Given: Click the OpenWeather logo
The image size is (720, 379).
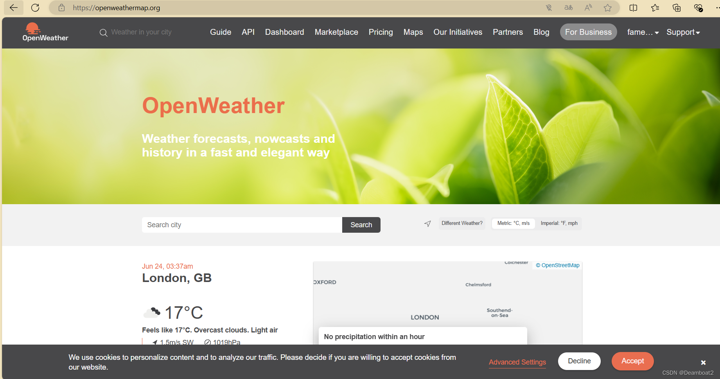Looking at the screenshot, I should 45,32.
